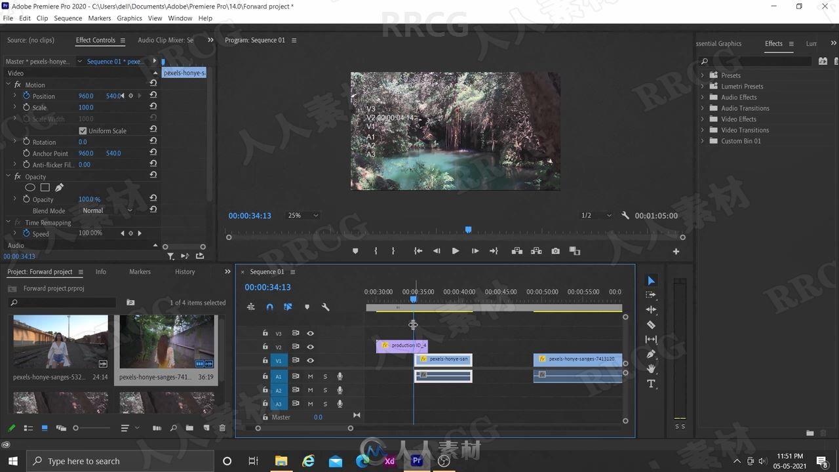839x472 pixels.
Task: Expand Audio Effects folder
Action: point(702,97)
